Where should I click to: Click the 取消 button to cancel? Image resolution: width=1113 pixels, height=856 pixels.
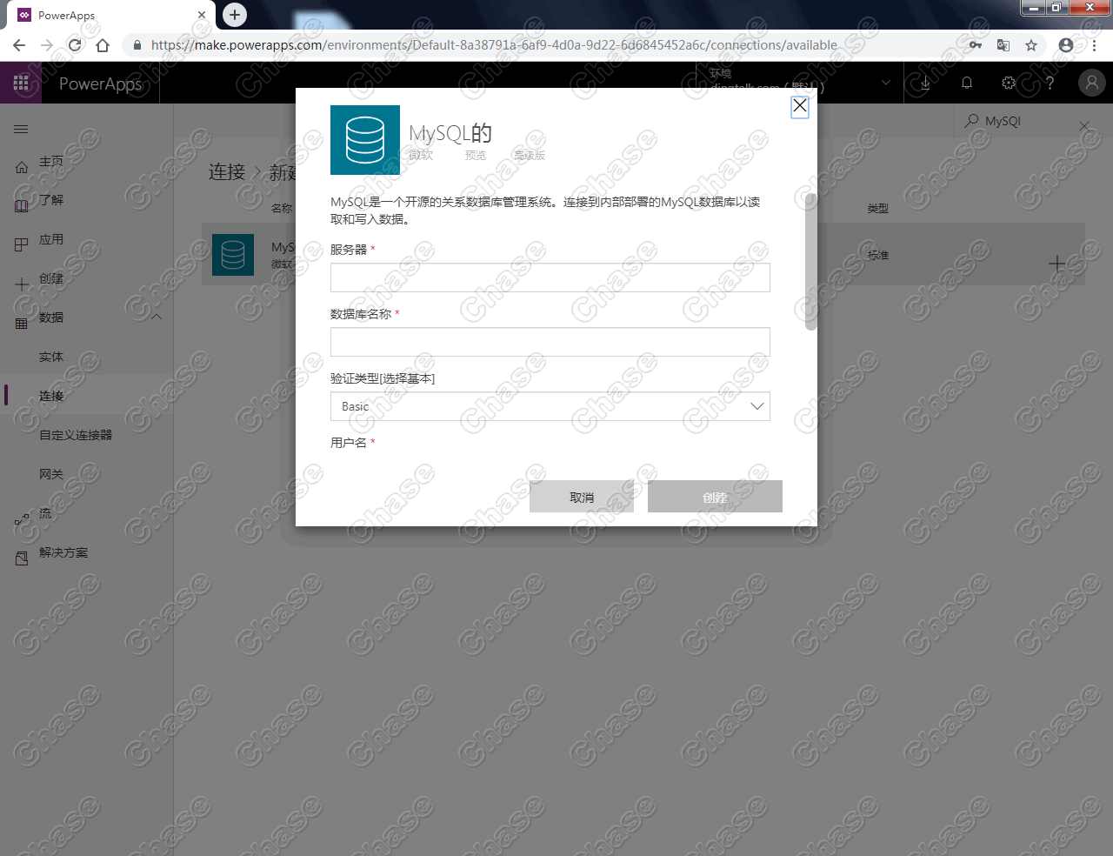(582, 496)
